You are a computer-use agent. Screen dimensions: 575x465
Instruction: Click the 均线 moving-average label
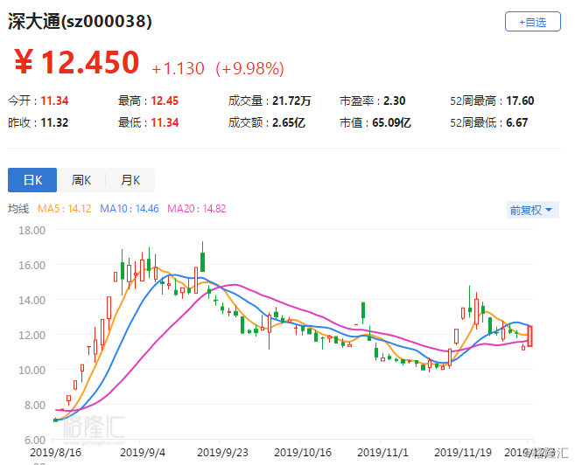point(18,209)
